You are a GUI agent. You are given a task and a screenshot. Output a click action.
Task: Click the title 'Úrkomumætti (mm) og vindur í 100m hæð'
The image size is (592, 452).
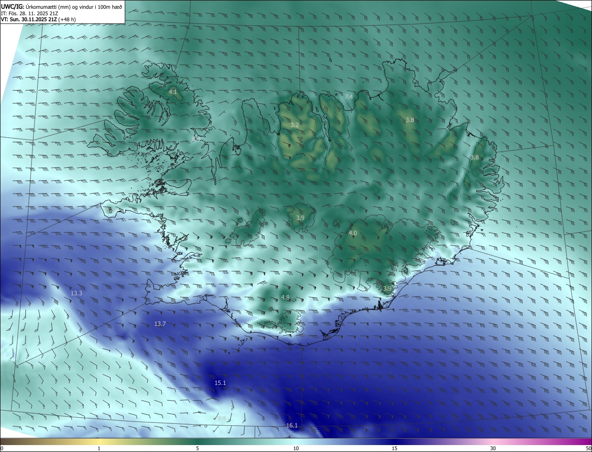pos(73,6)
